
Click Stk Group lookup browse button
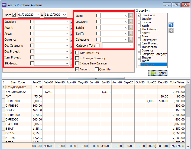[71, 63]
